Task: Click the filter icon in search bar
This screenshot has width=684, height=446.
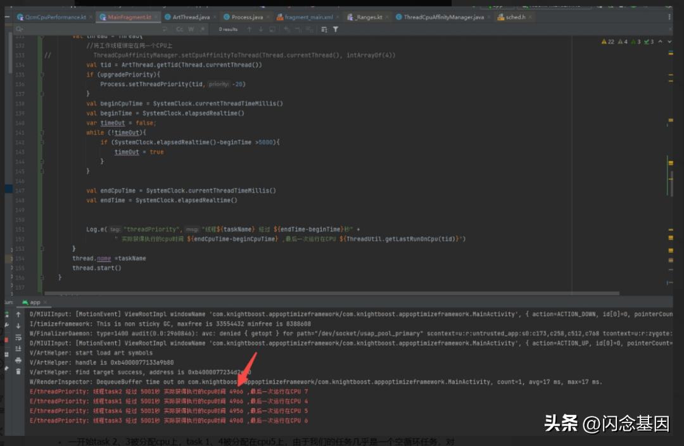Action: (x=336, y=29)
